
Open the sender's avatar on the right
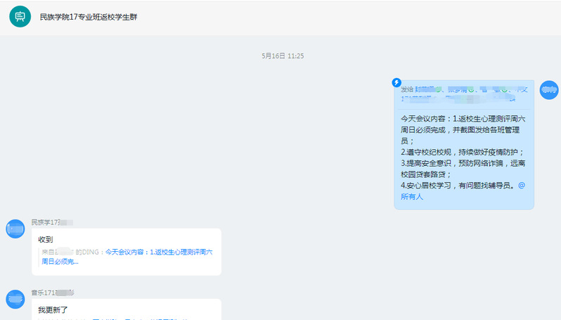click(548, 90)
